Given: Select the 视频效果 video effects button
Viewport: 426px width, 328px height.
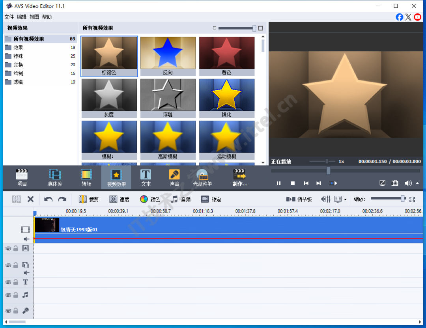Looking at the screenshot, I should point(116,177).
